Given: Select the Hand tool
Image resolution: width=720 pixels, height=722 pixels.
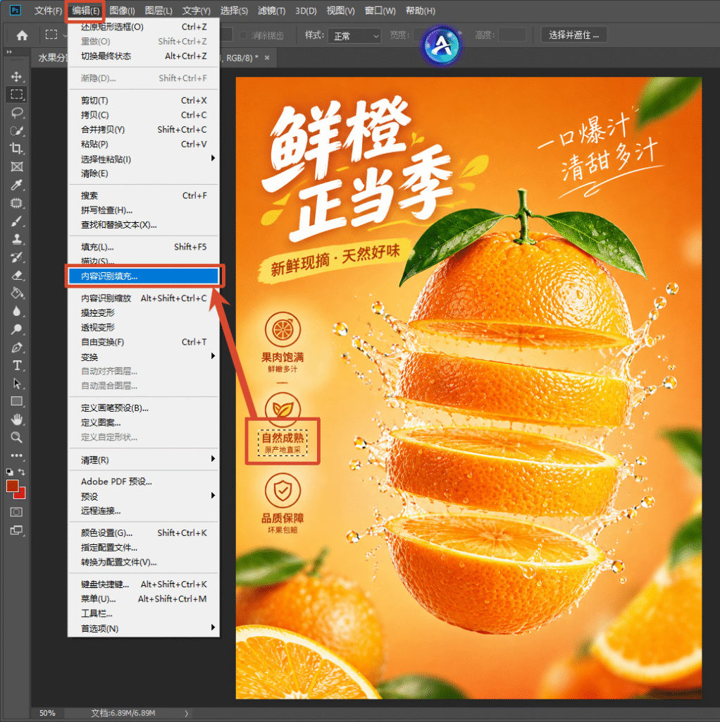Looking at the screenshot, I should (x=17, y=420).
